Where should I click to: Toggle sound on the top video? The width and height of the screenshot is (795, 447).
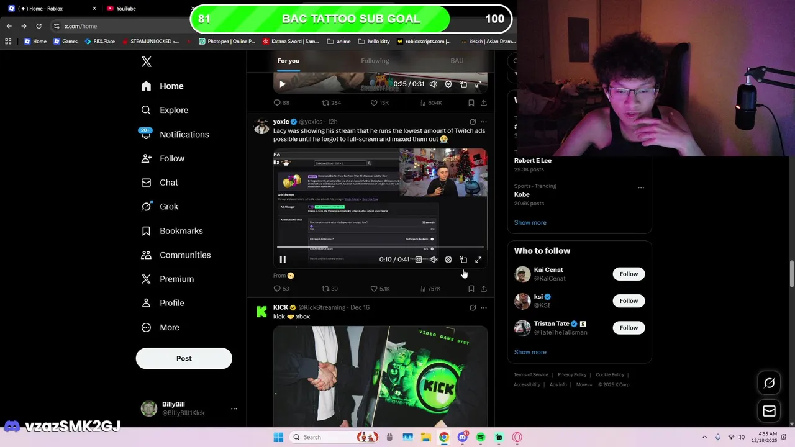(434, 84)
